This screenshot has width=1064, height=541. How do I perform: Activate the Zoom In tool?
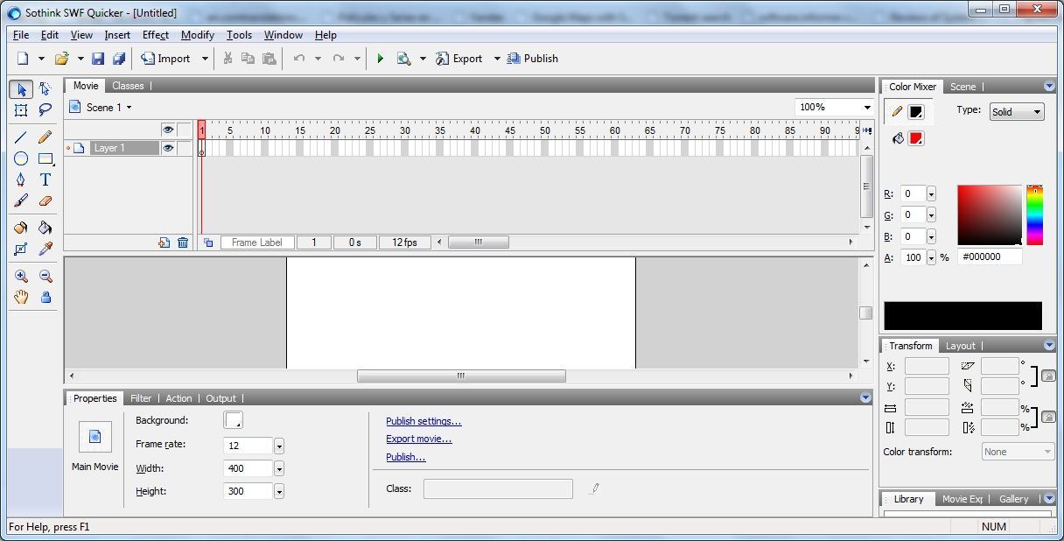click(x=21, y=276)
